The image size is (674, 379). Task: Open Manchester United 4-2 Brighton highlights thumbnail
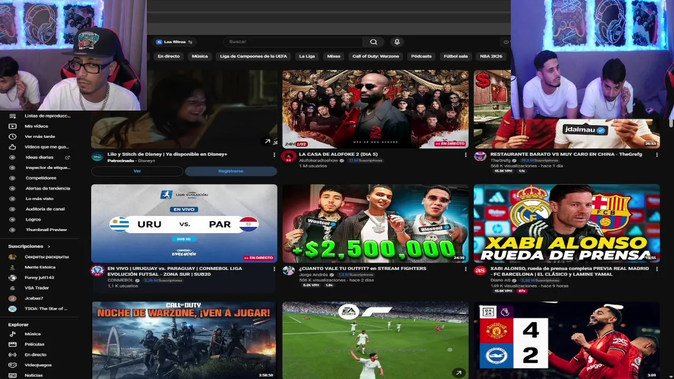pos(566,340)
